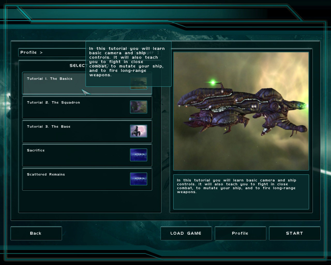Launch the mission with START
The image size is (331, 265).
pos(295,233)
